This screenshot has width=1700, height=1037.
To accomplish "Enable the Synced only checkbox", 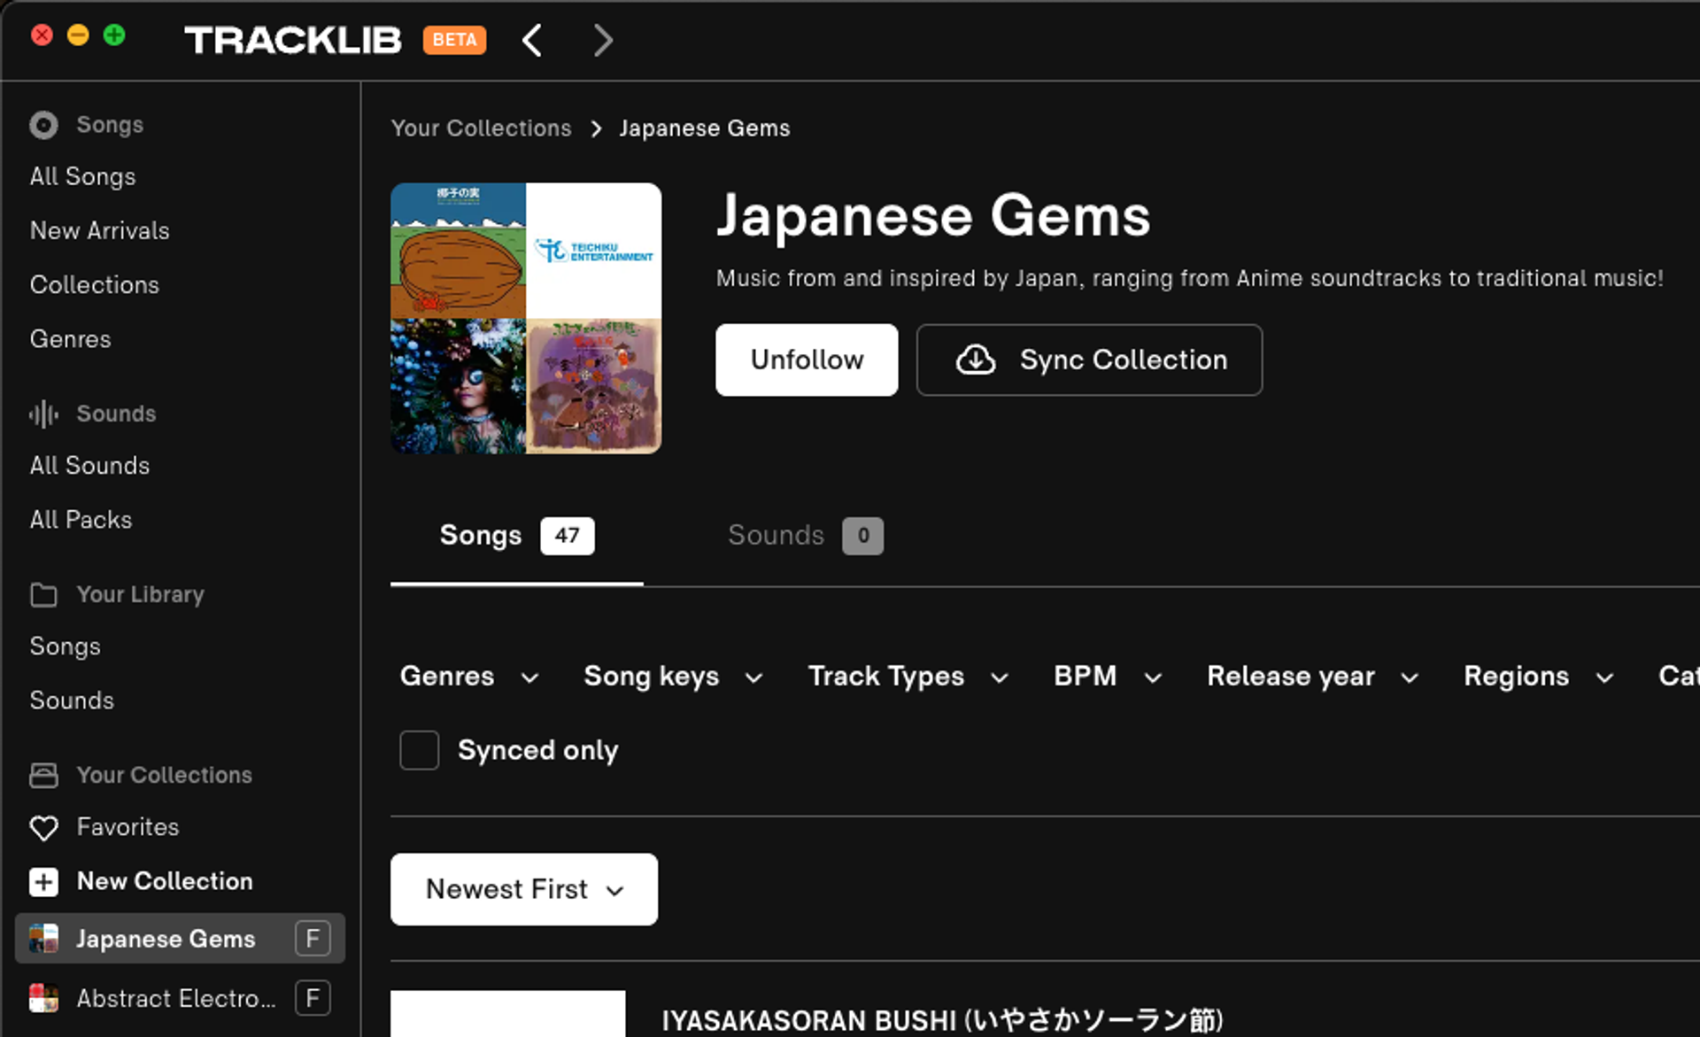I will pos(419,749).
